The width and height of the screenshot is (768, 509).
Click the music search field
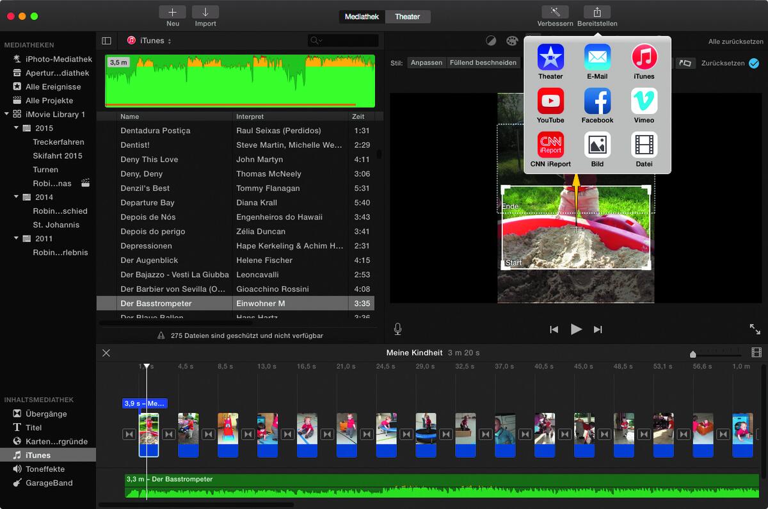coord(343,40)
